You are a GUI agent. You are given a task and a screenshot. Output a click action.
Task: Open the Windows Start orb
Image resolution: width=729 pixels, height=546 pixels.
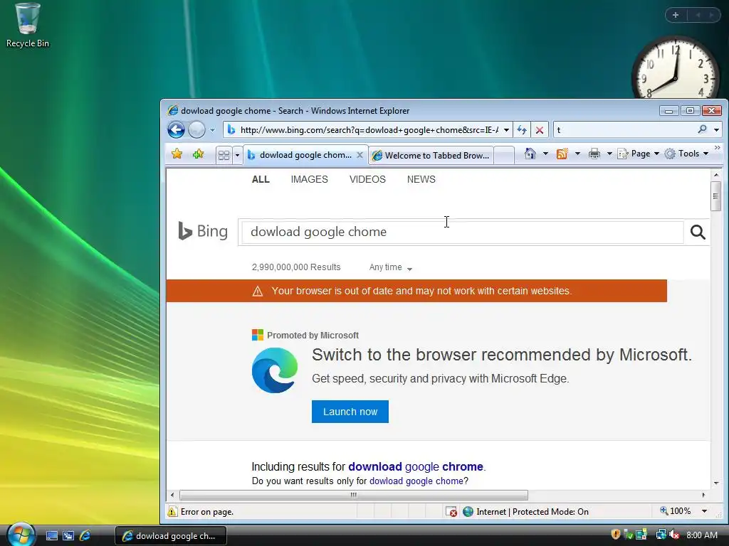point(21,535)
